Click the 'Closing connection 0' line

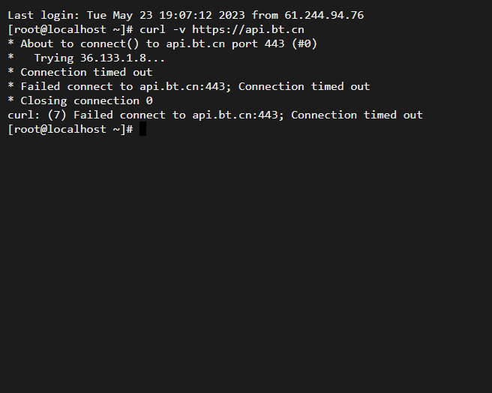[x=80, y=100]
